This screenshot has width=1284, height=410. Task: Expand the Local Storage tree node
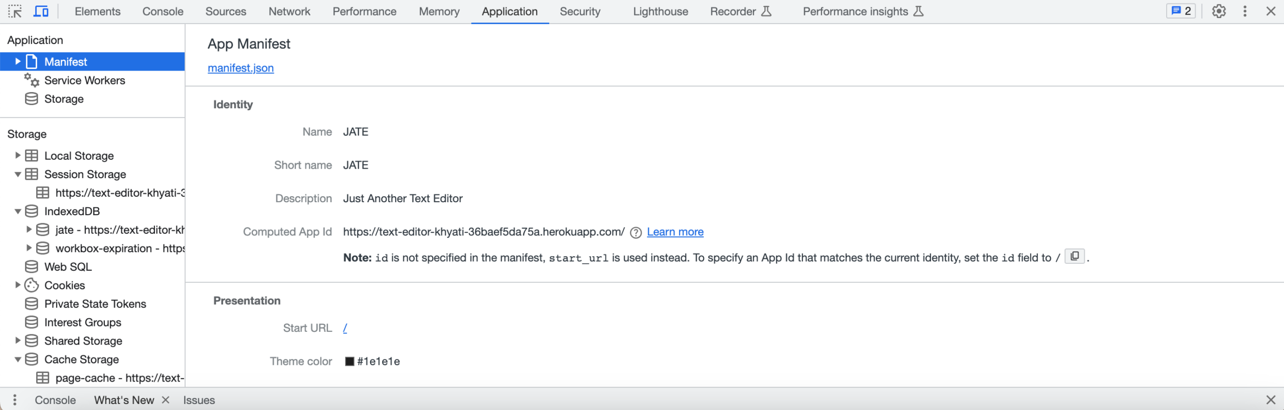click(18, 156)
